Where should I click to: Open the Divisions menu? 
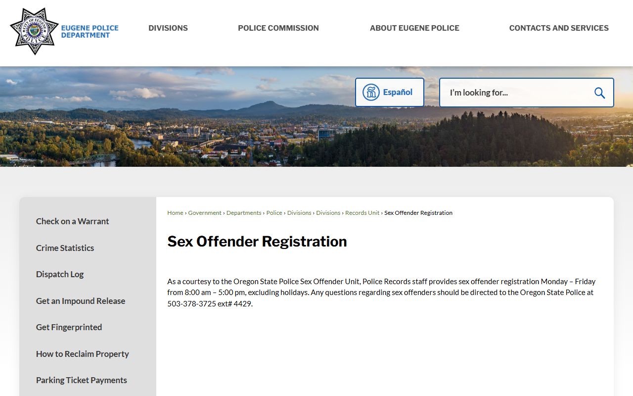tap(168, 28)
